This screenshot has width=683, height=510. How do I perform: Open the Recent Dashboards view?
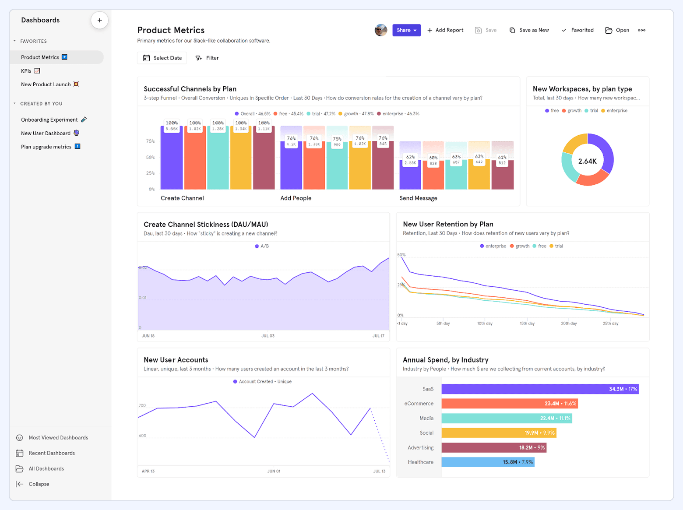pos(52,453)
